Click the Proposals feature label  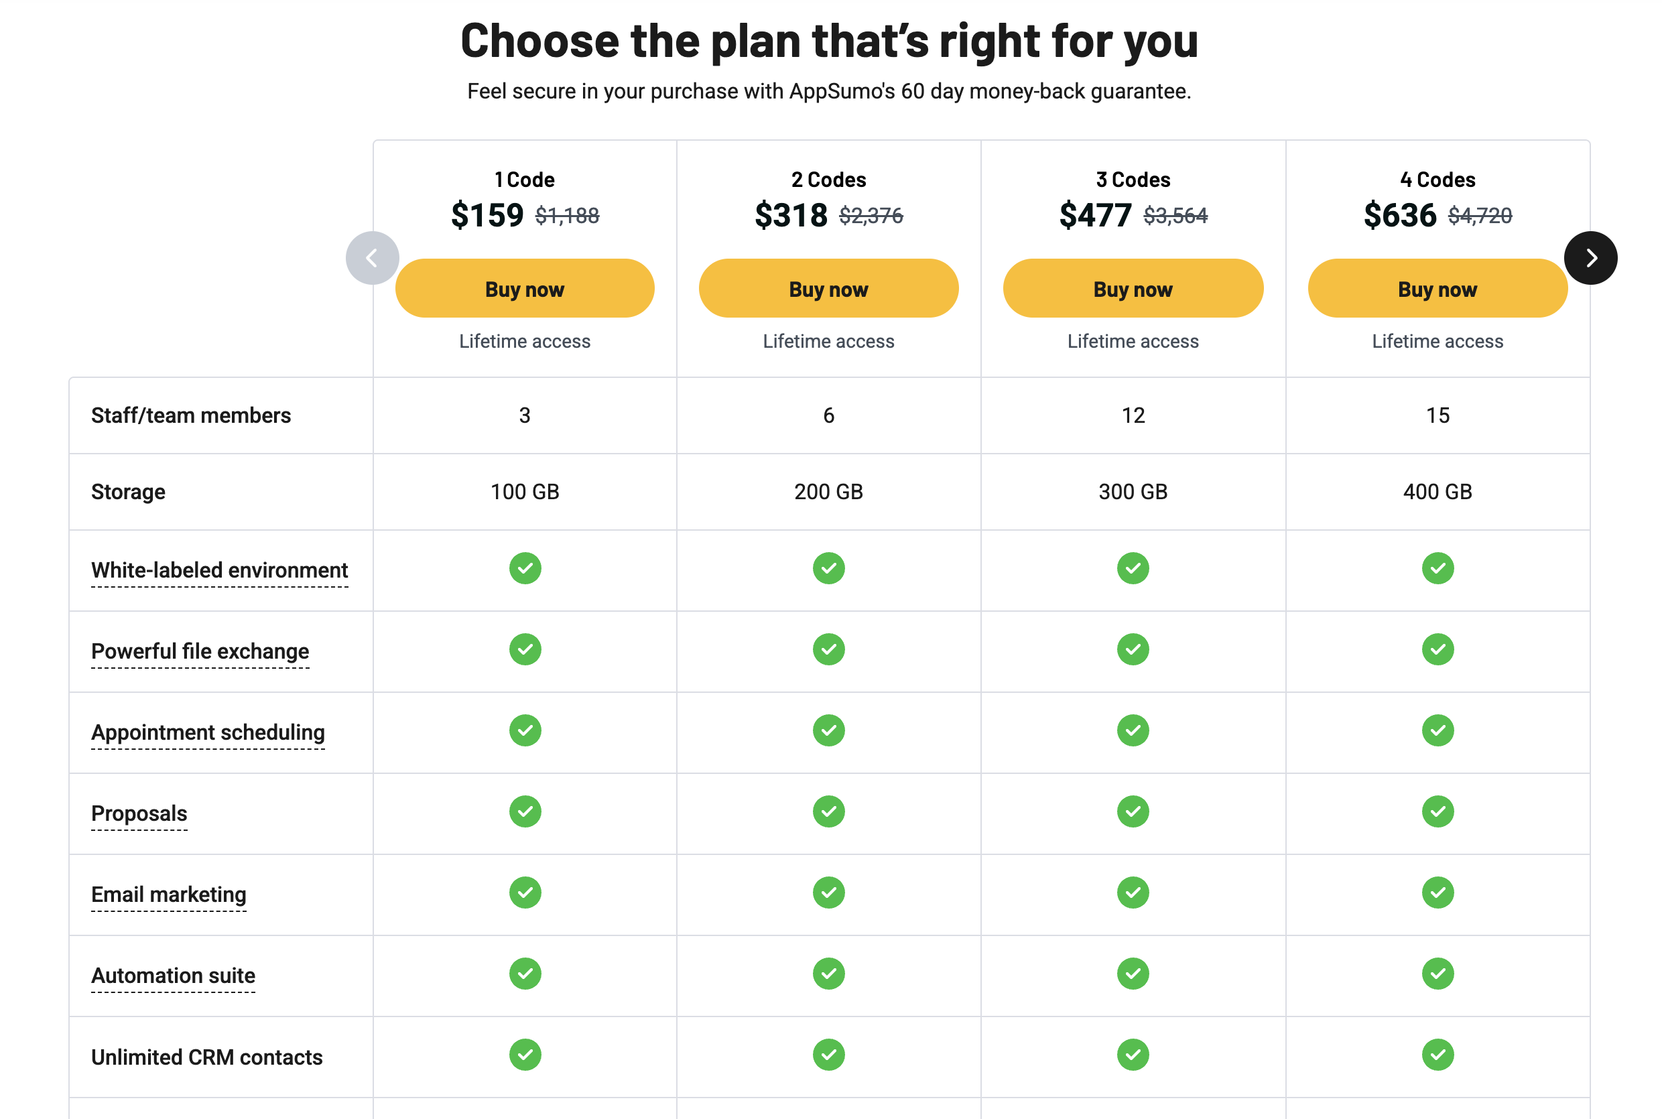[x=139, y=813]
